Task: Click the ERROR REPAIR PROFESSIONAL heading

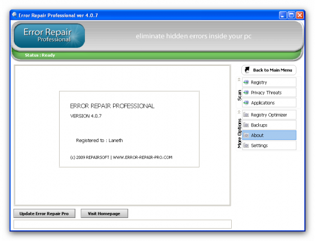Action: click(112, 106)
